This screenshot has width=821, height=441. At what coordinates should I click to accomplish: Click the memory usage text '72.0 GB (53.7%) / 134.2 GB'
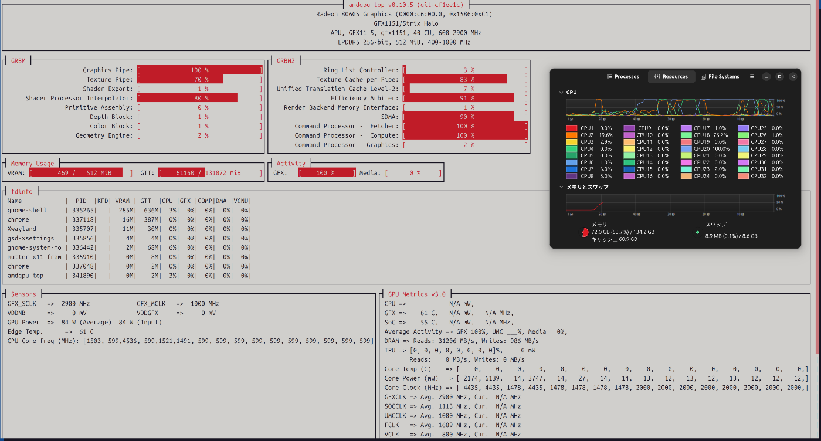pos(623,232)
